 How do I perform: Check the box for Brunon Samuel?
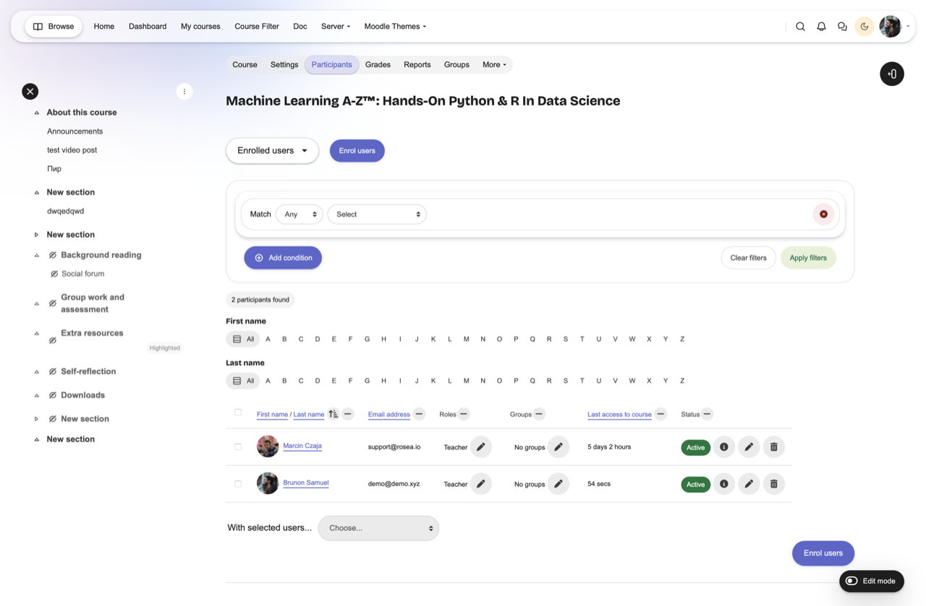[x=238, y=484]
